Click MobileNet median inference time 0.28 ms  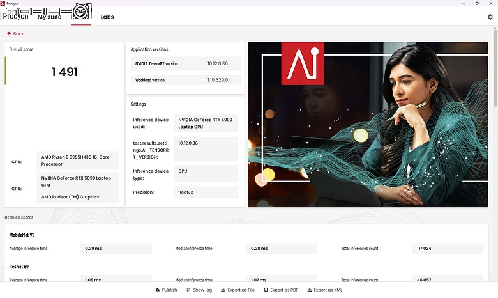pyautogui.click(x=282, y=248)
